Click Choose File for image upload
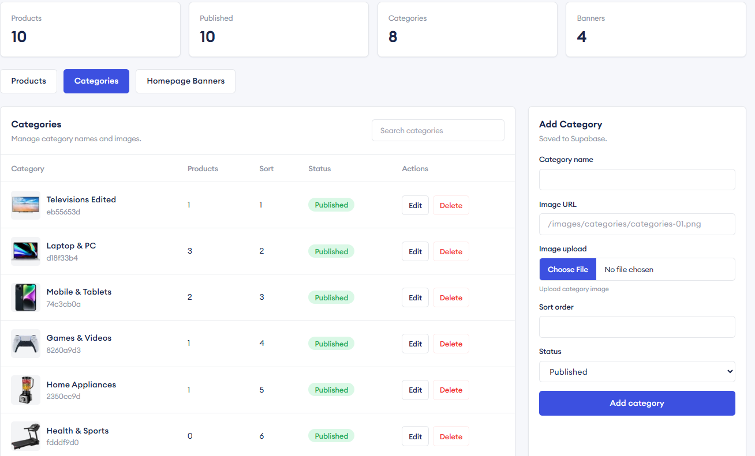Screen dimensions: 755x456 [x=567, y=269]
